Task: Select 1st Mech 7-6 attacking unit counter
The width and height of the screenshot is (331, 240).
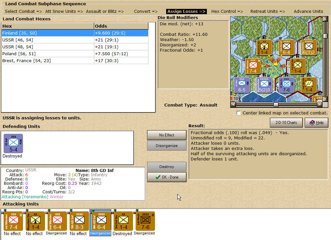Action: click(x=145, y=221)
